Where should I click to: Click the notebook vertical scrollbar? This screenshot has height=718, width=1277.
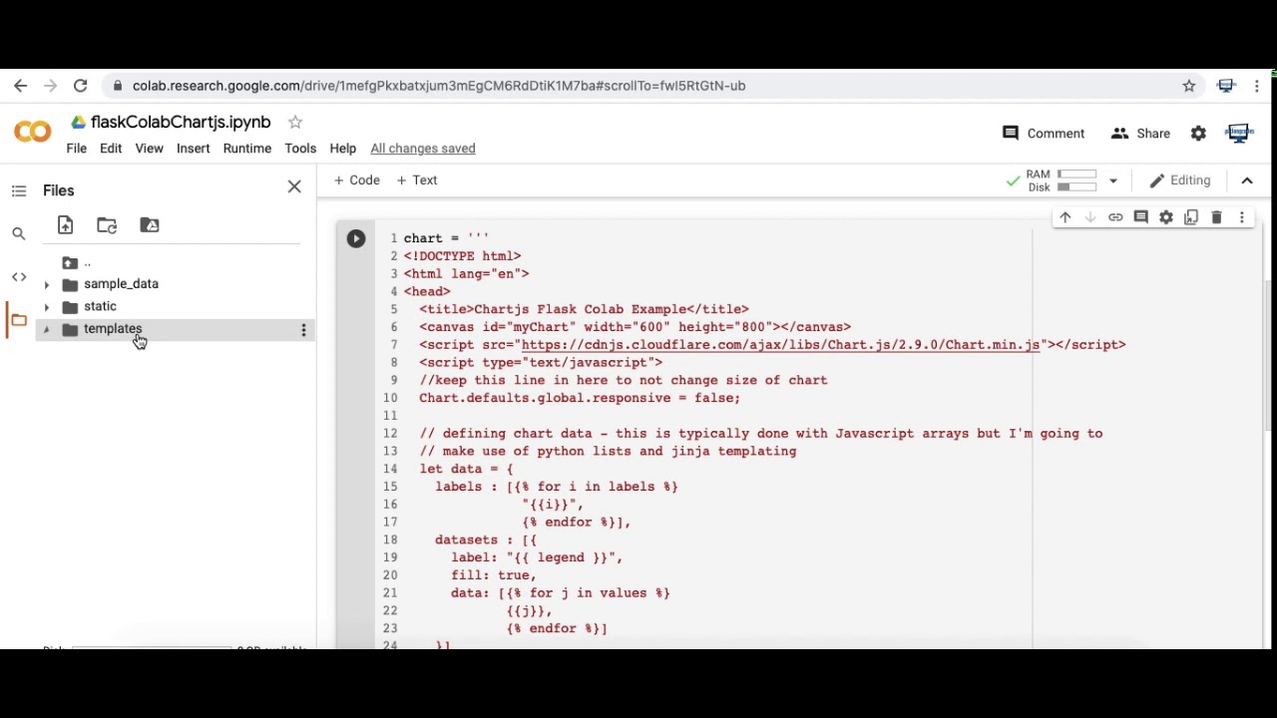click(1268, 355)
